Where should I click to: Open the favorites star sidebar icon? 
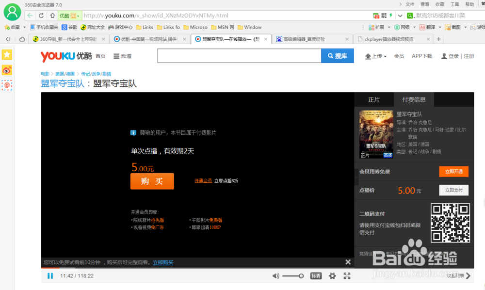[x=7, y=55]
